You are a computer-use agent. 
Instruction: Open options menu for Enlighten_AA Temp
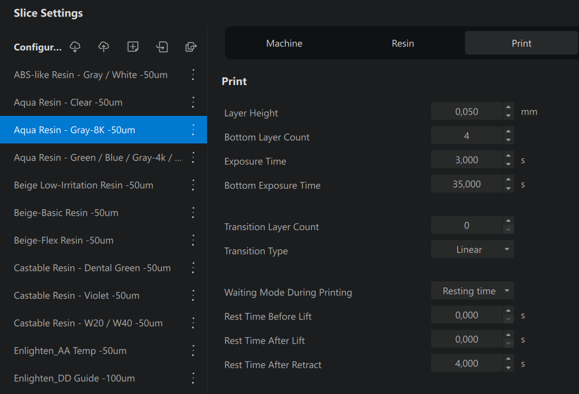pos(193,350)
